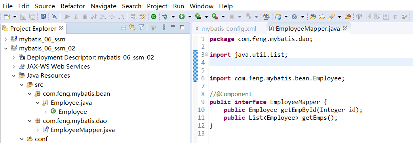Click the Run External Tools toolbox icon

[215, 17]
